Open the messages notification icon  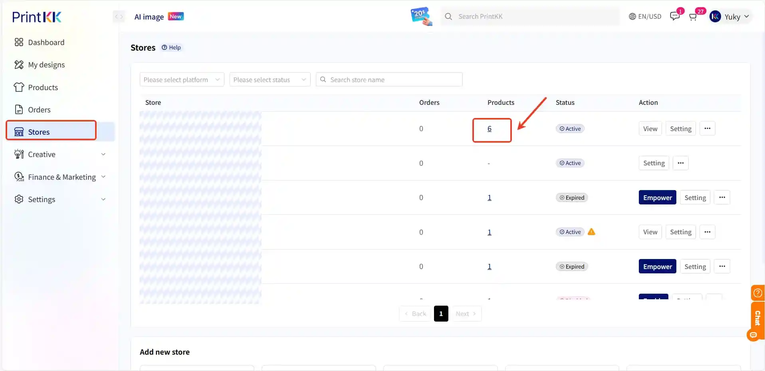675,16
